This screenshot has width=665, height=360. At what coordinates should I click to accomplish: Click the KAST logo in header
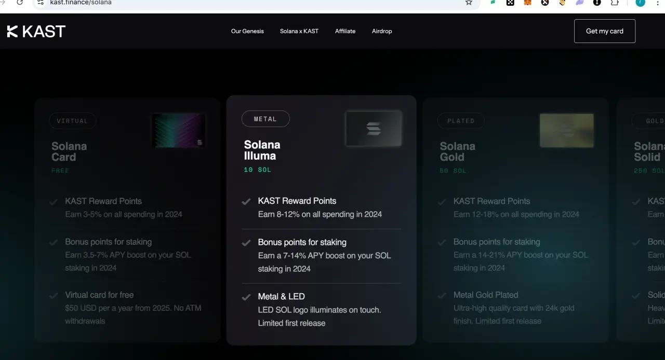click(x=36, y=31)
